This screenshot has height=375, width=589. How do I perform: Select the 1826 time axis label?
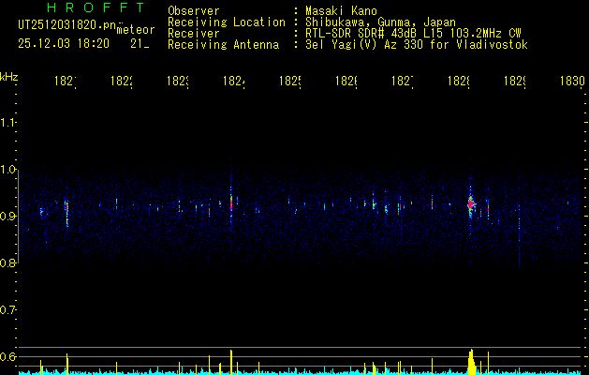(346, 82)
